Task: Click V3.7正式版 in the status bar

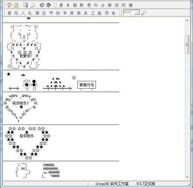Action: pyautogui.click(x=146, y=183)
